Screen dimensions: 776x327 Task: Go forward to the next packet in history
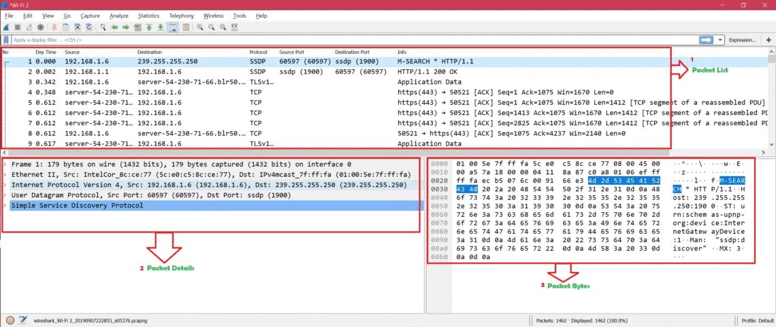(126, 27)
